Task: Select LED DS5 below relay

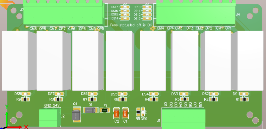Action: pyautogui.click(x=122, y=94)
